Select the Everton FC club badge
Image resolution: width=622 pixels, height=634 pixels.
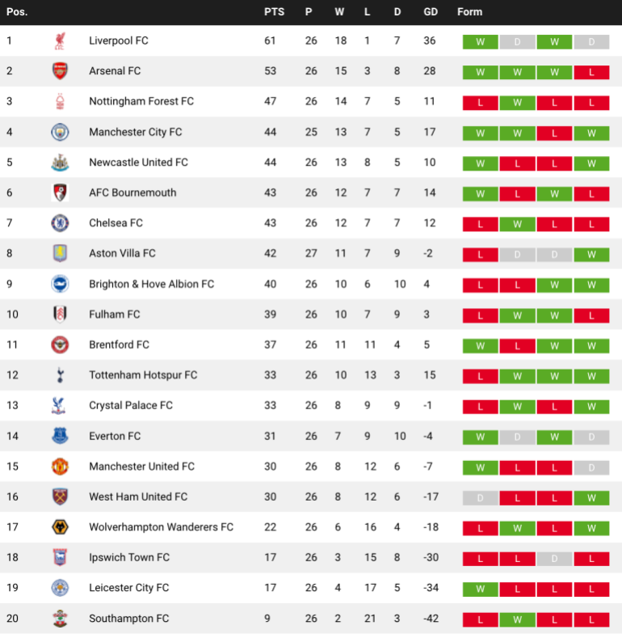tap(60, 436)
